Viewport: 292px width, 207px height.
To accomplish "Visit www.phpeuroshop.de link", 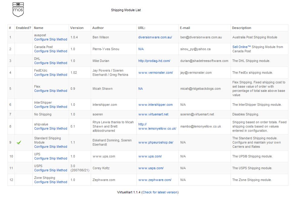I will point(156,143).
